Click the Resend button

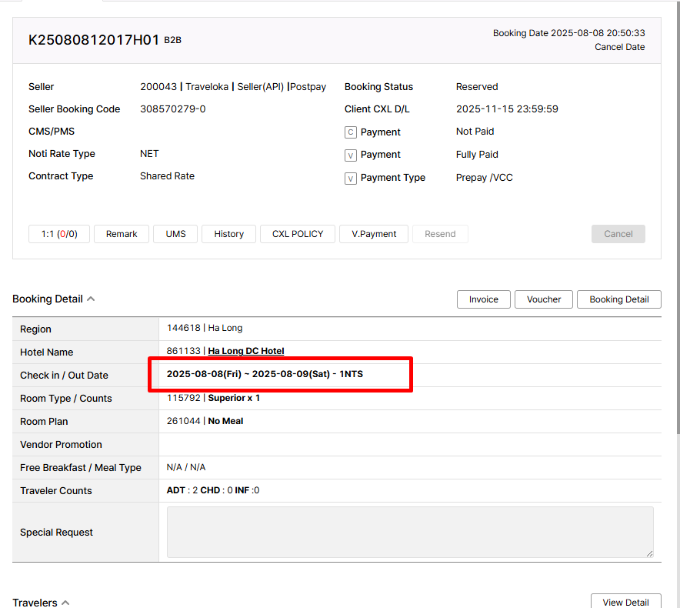click(x=440, y=234)
